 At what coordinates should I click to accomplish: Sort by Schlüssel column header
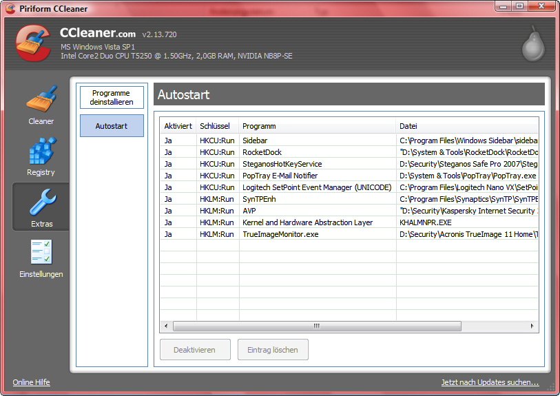(216, 126)
